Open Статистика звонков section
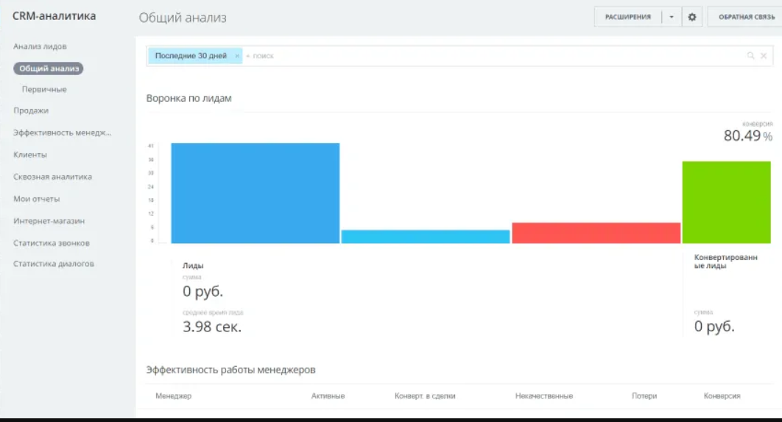Viewport: 782px width, 422px height. 51,243
